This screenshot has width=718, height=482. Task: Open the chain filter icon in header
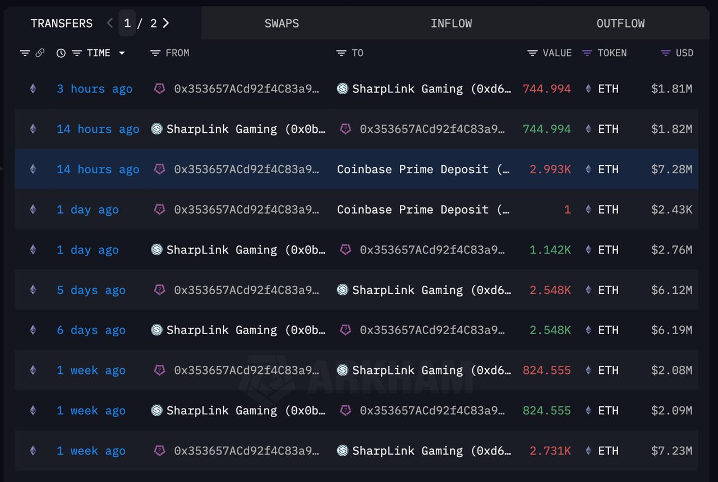[25, 53]
